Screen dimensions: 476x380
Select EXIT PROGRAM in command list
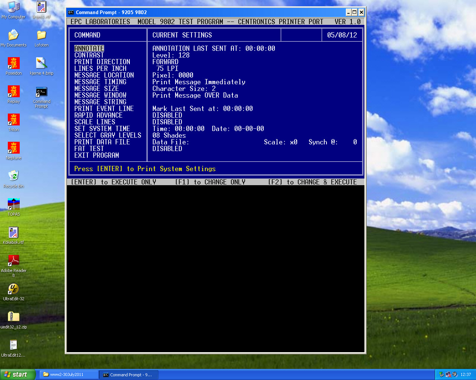pos(97,155)
